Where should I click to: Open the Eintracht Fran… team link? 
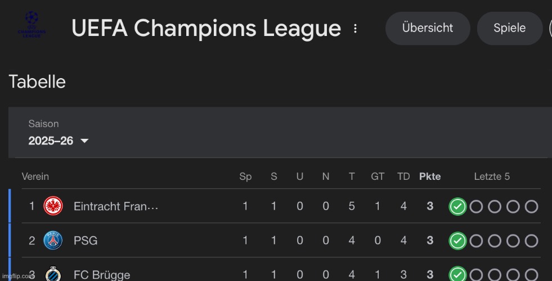point(116,206)
